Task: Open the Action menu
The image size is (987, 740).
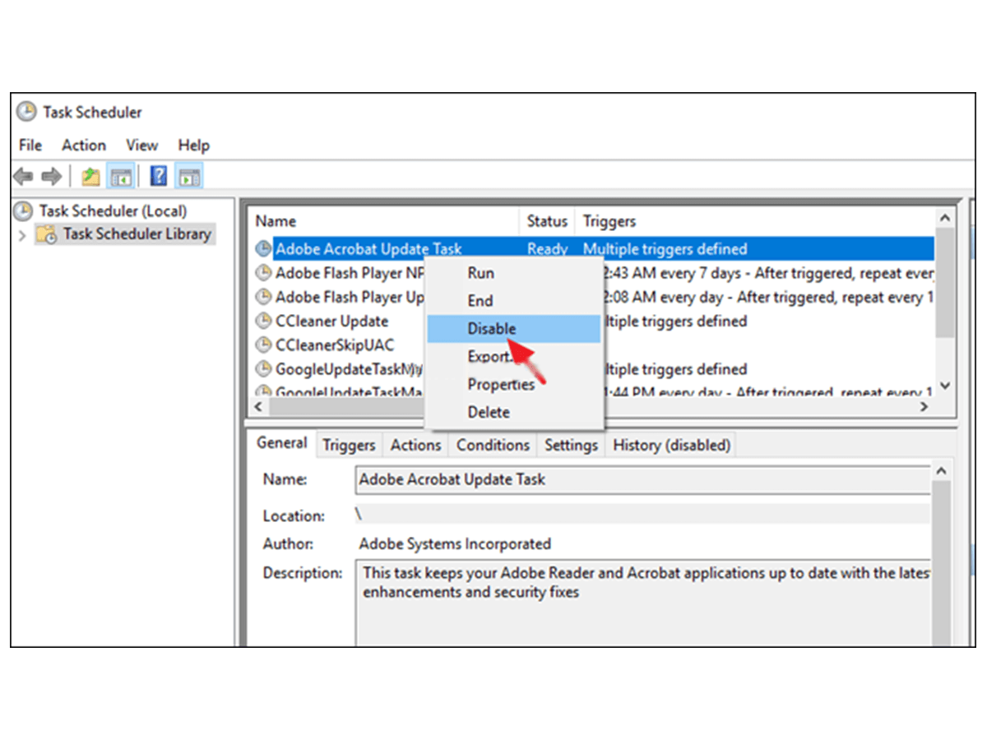Action: (x=83, y=145)
